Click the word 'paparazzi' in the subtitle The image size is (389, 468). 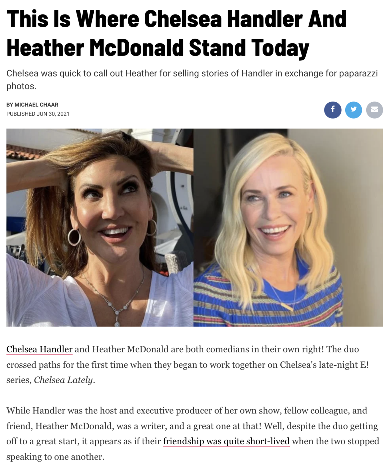click(359, 73)
